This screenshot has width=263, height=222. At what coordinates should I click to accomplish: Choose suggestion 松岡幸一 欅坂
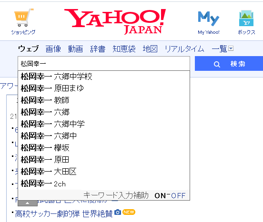point(104,148)
